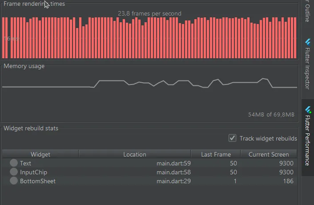
Task: Open location main.dart:29
Action: [173, 181]
